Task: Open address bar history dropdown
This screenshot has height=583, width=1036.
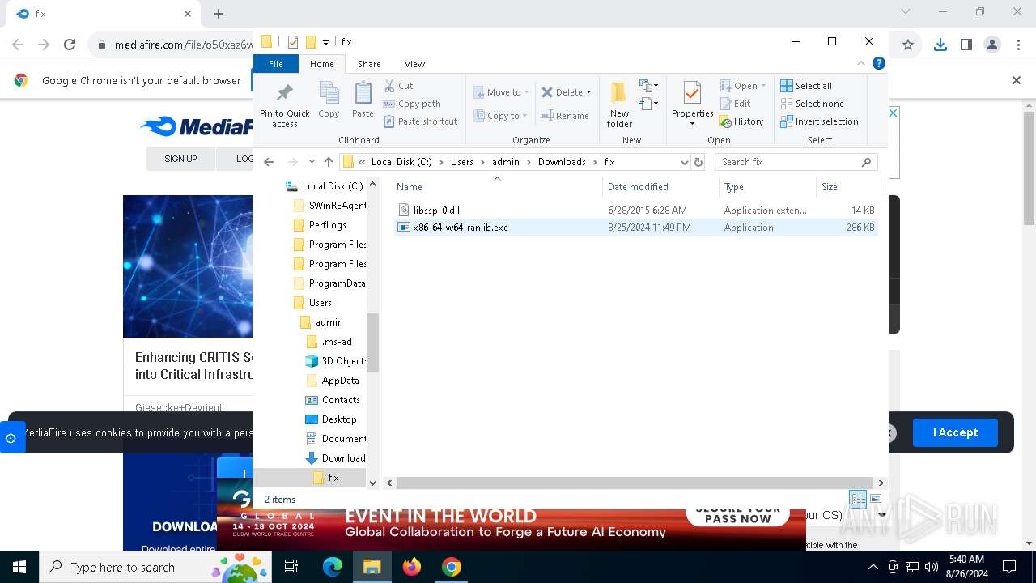Action: click(x=684, y=162)
